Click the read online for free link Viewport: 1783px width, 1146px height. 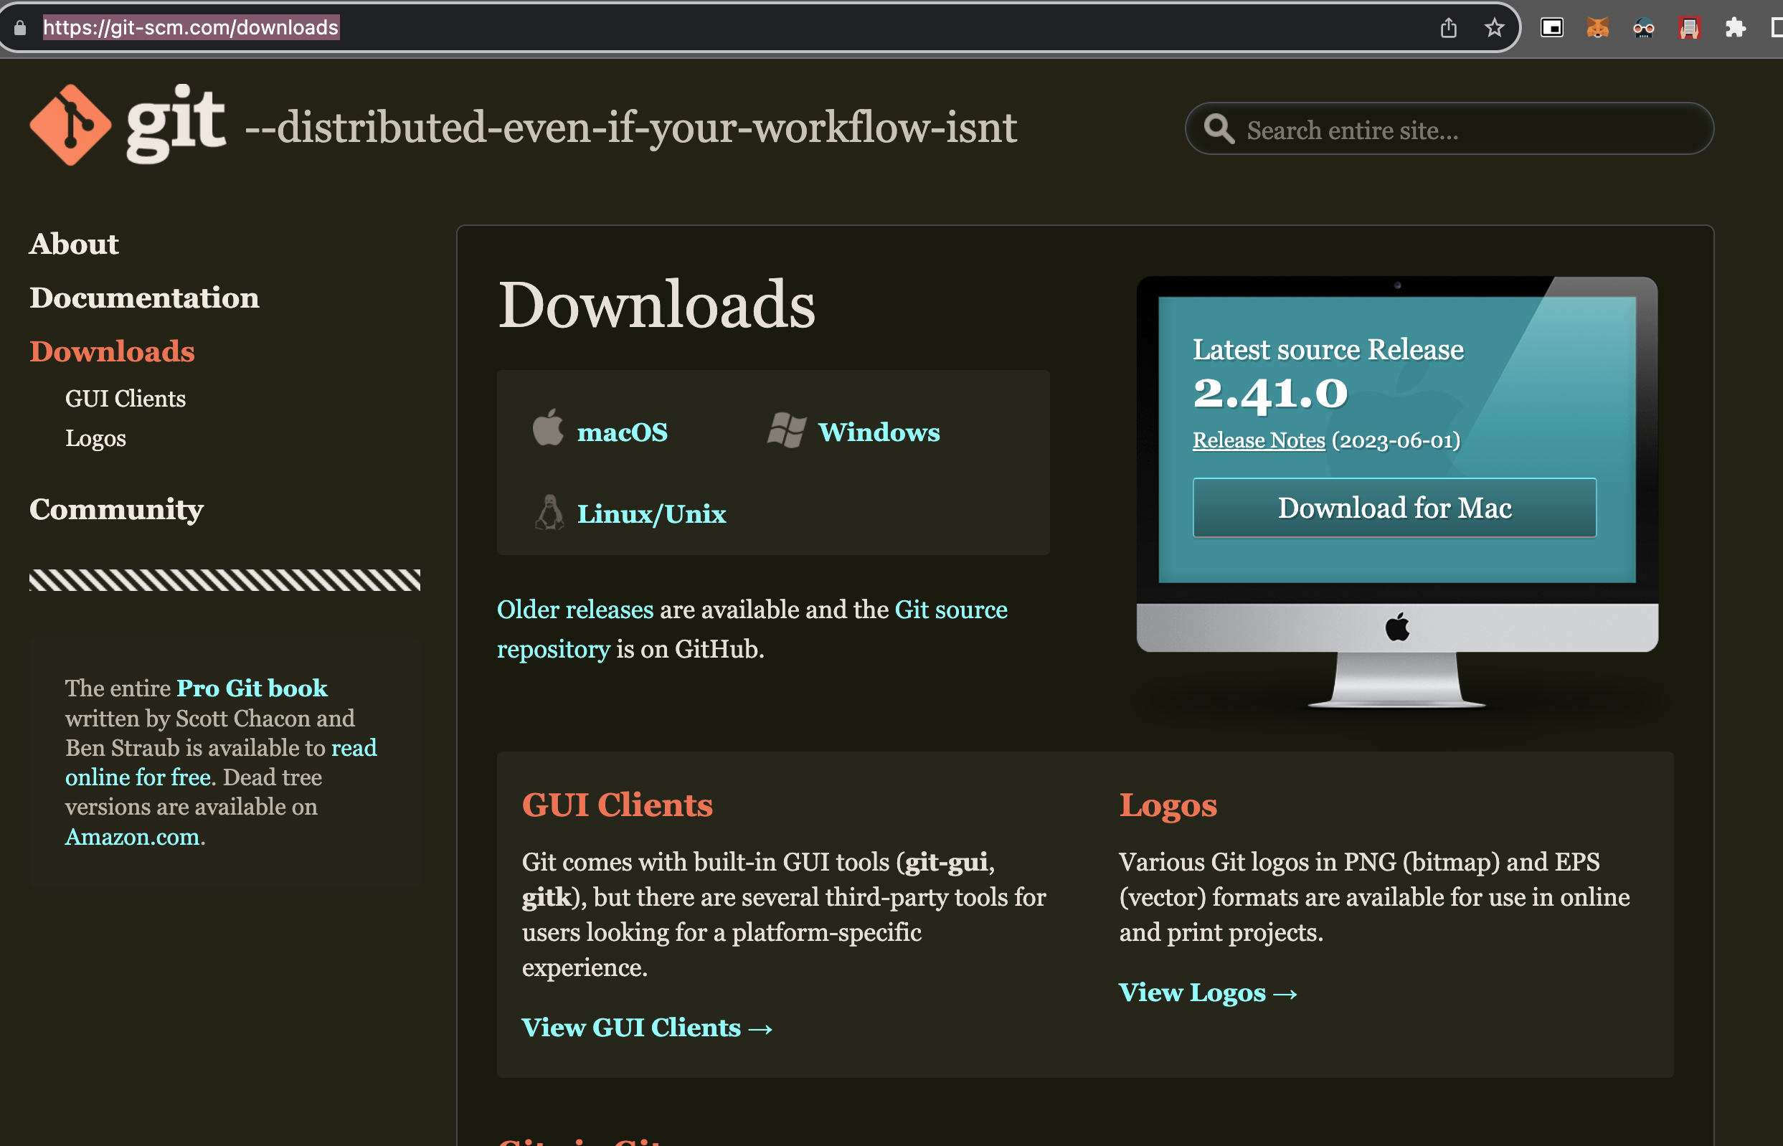click(221, 763)
